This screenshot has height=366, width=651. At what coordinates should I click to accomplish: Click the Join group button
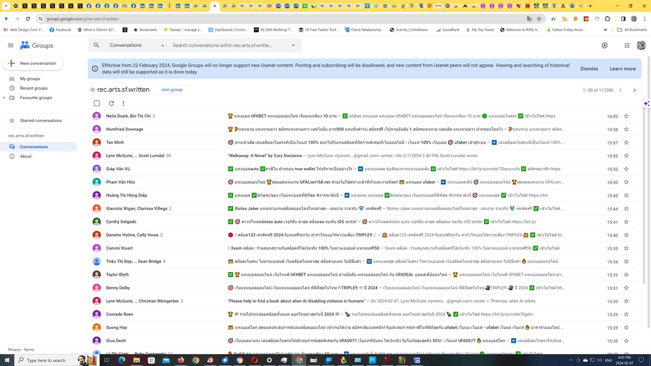coord(171,89)
